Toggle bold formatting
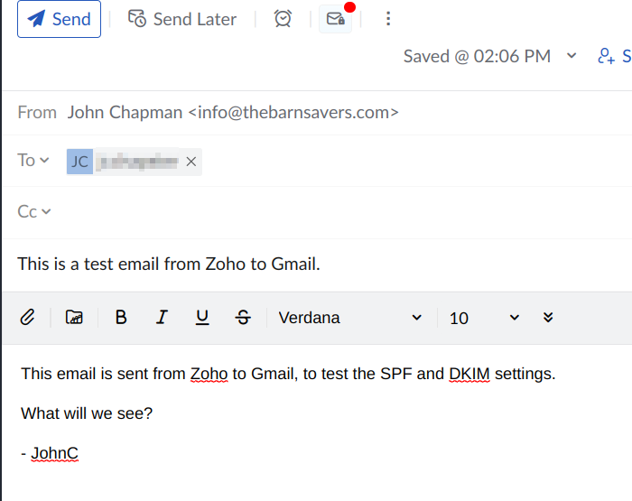 coord(121,318)
